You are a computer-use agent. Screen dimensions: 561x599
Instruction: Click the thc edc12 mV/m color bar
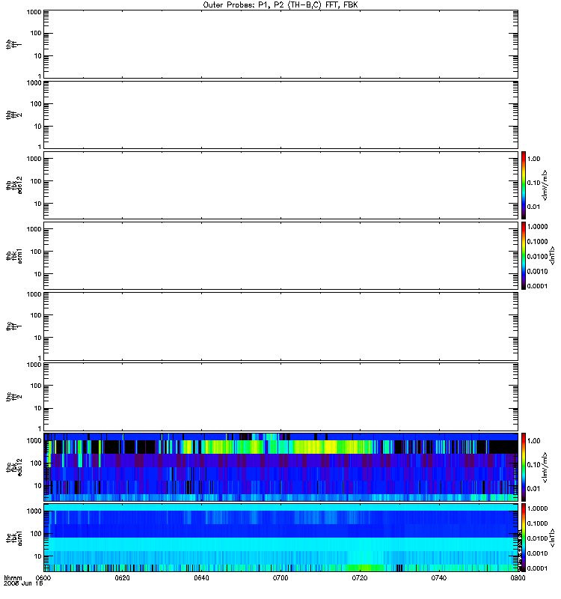click(524, 466)
